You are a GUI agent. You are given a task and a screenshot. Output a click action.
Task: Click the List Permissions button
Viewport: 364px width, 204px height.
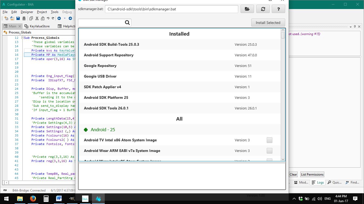[x=312, y=175]
